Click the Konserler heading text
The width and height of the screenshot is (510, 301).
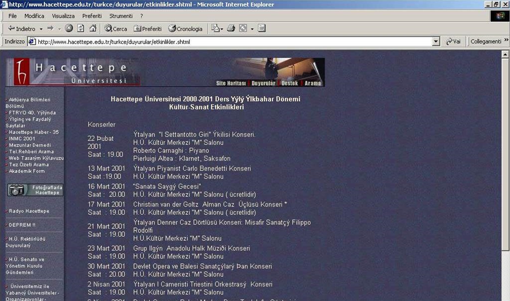pos(102,124)
